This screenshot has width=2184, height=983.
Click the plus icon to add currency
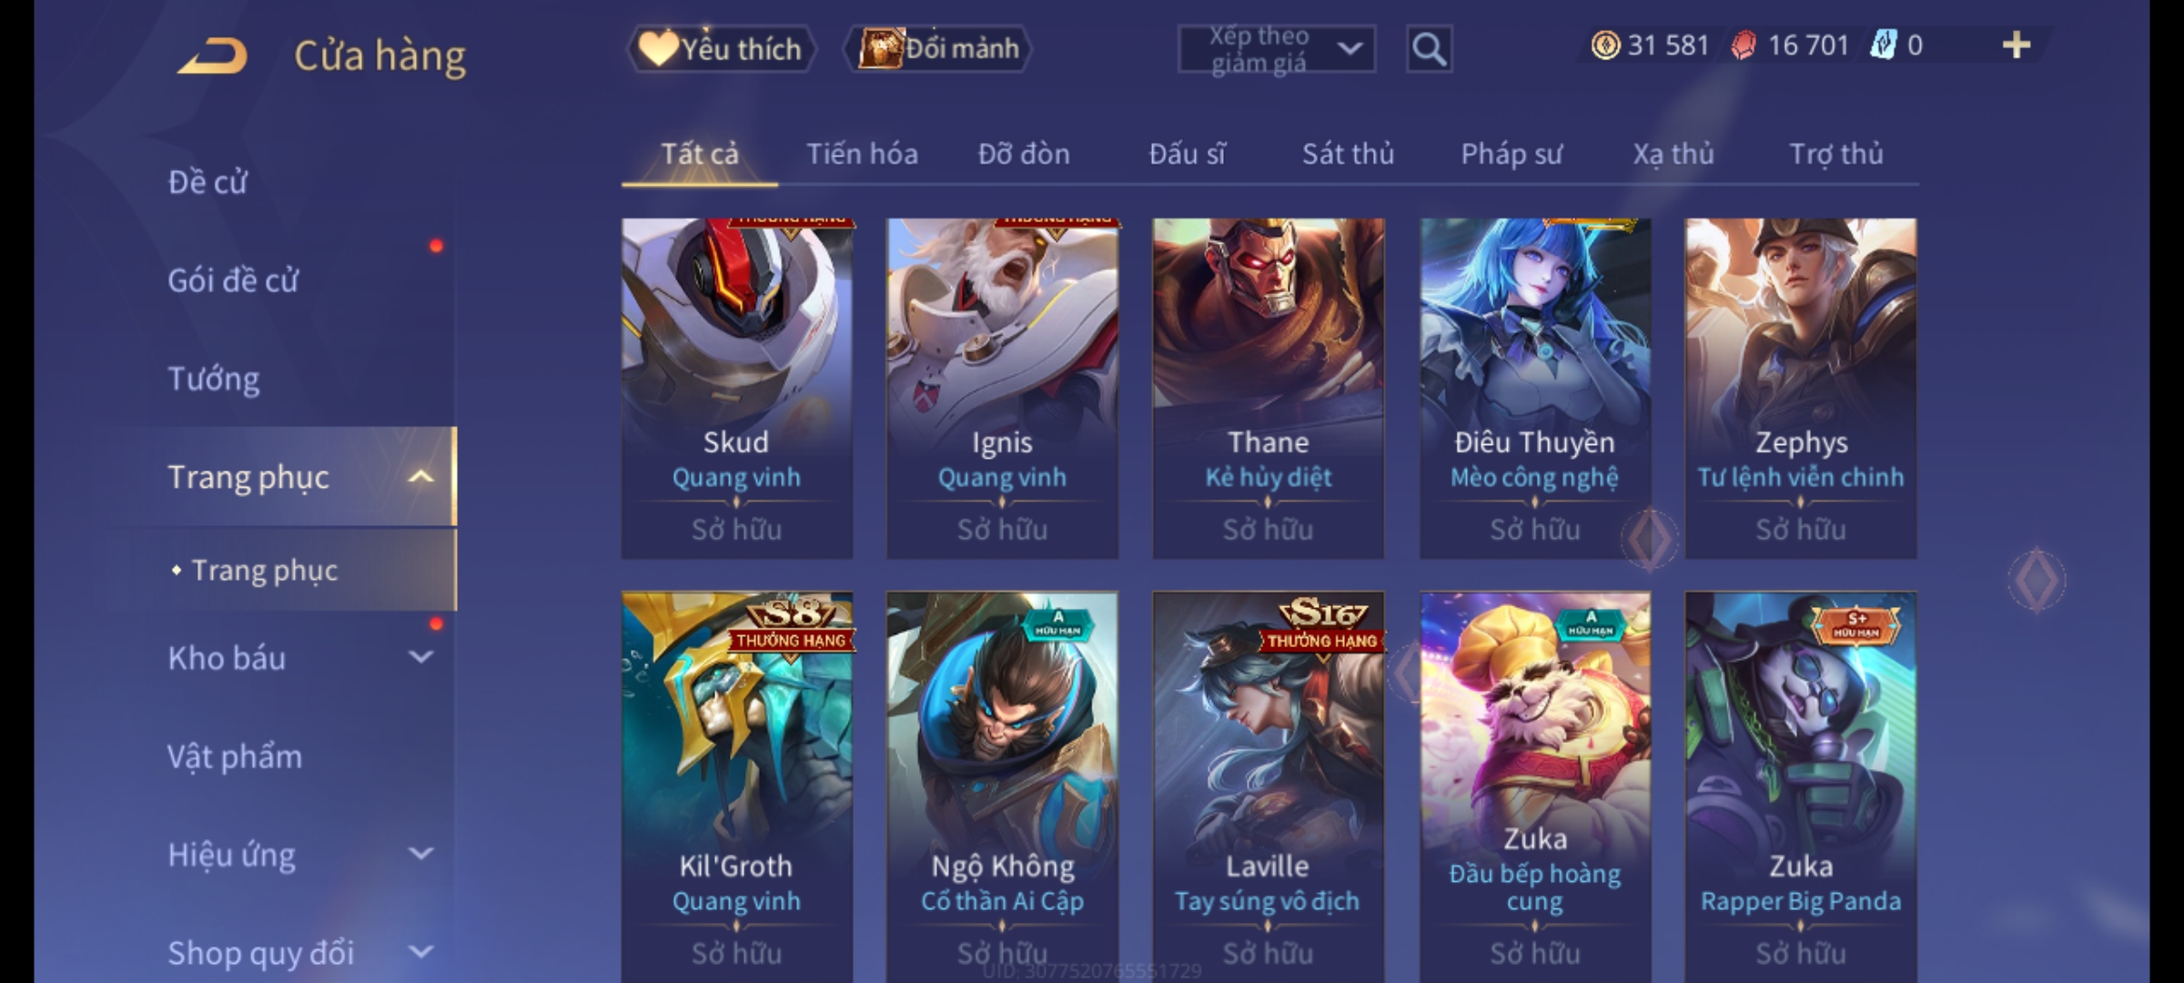2017,46
